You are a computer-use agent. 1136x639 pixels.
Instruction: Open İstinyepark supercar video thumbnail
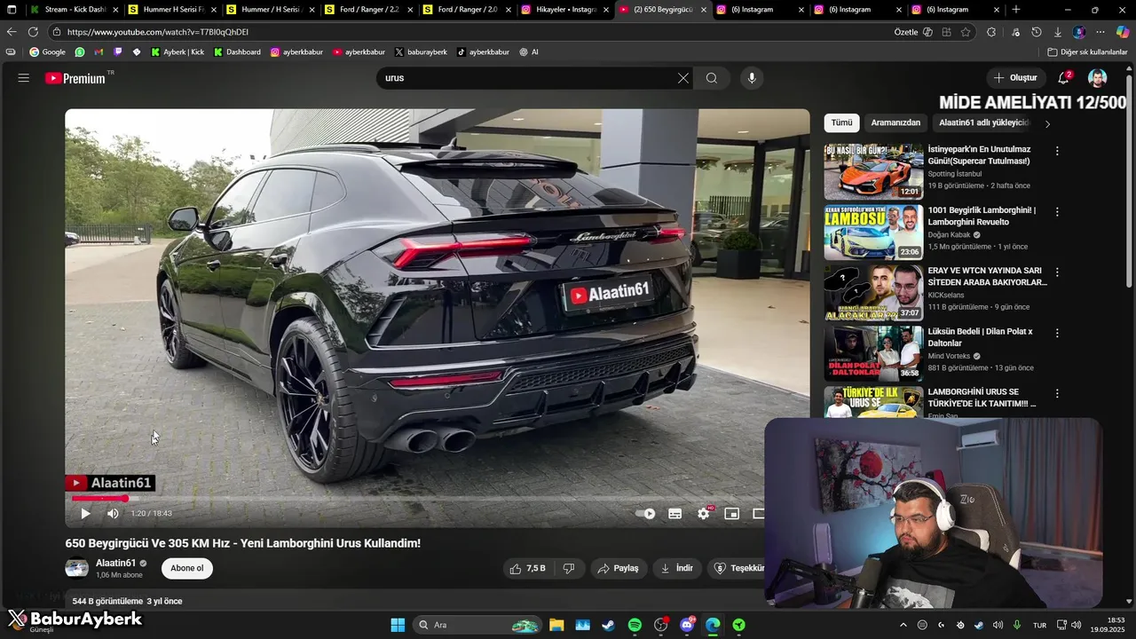873,171
